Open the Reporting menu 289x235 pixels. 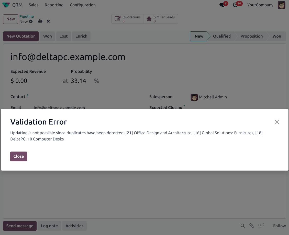coord(54,5)
